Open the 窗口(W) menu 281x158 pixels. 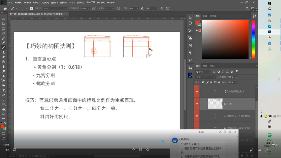pyautogui.click(x=101, y=3)
